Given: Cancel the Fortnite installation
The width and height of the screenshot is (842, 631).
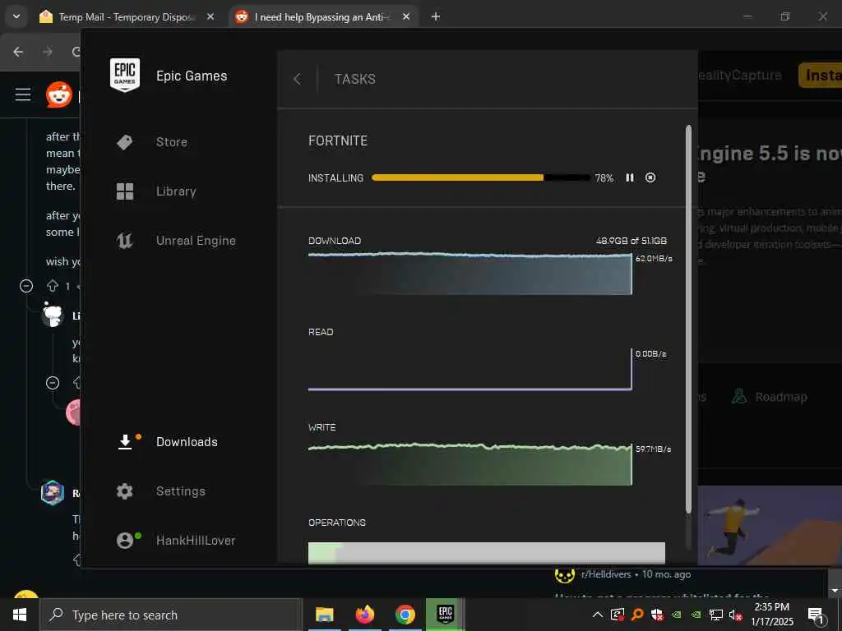Looking at the screenshot, I should pyautogui.click(x=650, y=177).
